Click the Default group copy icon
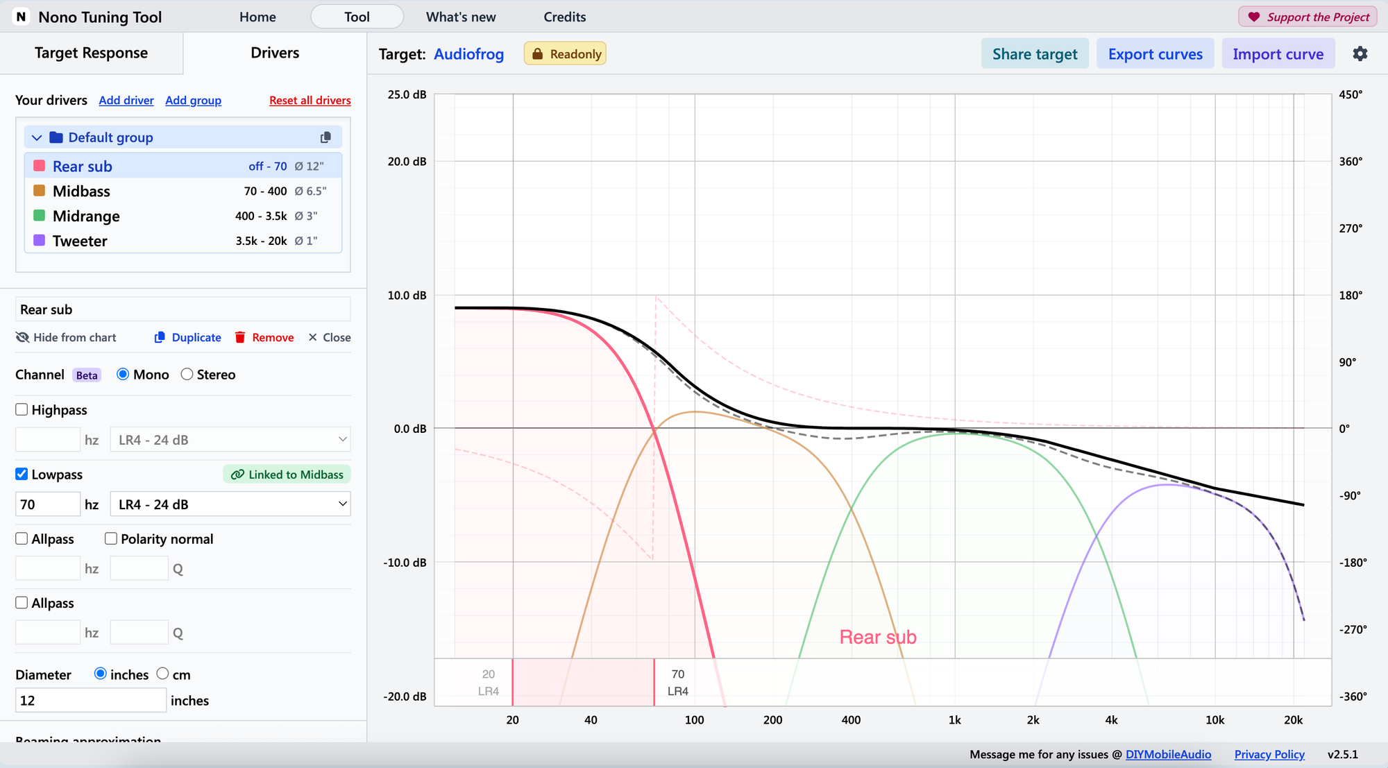The height and width of the screenshot is (768, 1388). 325,137
